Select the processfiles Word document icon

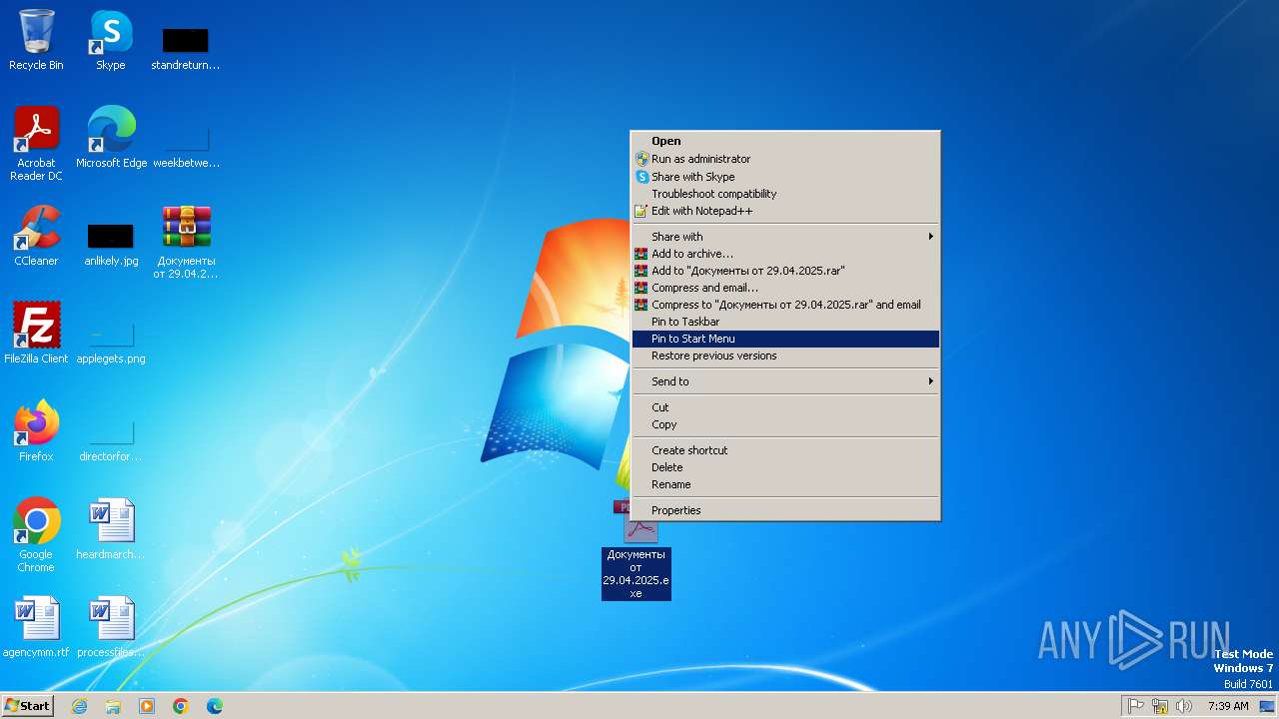tap(111, 626)
